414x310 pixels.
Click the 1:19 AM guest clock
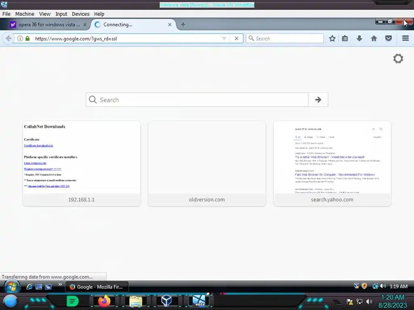pos(398,286)
